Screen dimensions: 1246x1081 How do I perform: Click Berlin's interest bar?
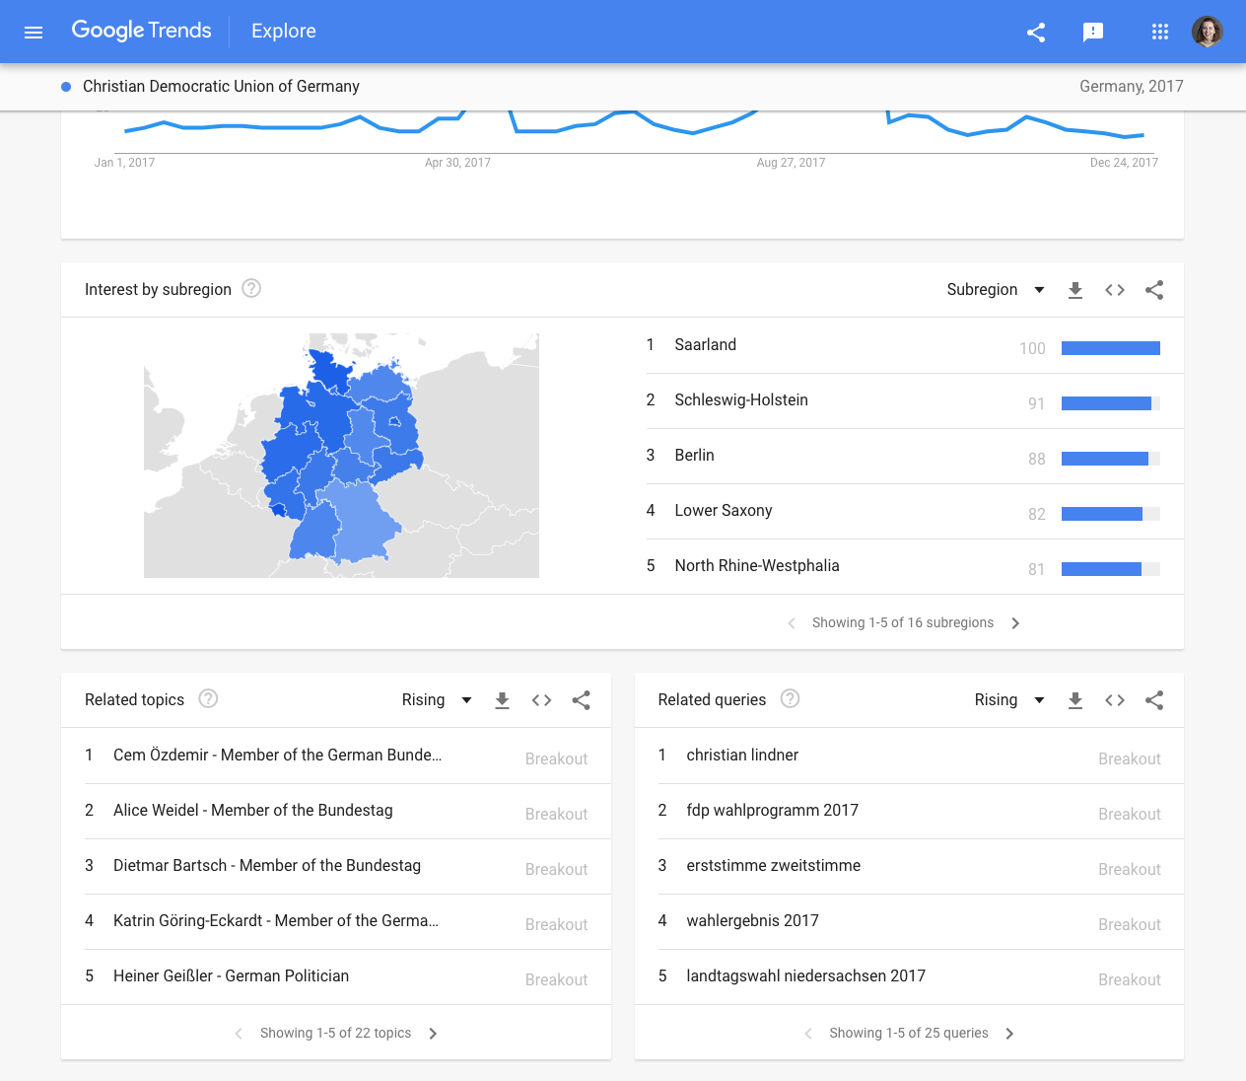(1111, 459)
